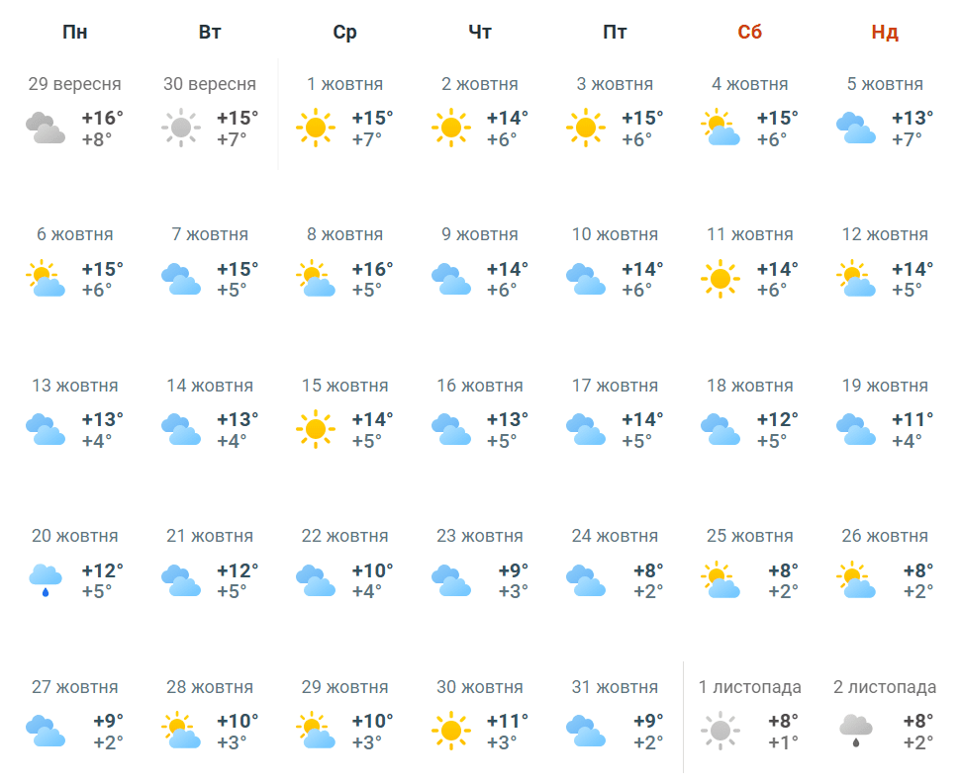The image size is (960, 783).
Task: Click the gray sun icon for 30 вересня
Action: click(x=180, y=128)
